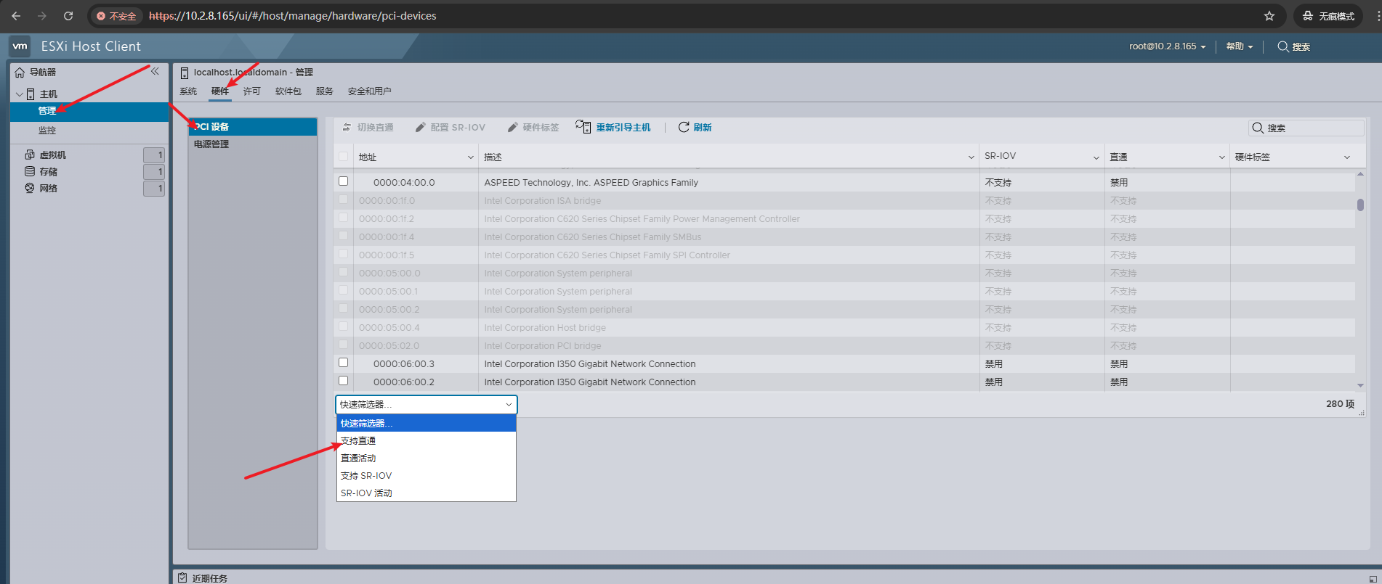This screenshot has width=1382, height=584.
Task: Click the host icon beside localhost.localdomain
Action: coord(185,73)
